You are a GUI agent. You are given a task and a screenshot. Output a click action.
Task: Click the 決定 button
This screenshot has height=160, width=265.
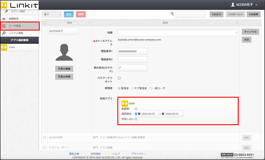coord(246,40)
